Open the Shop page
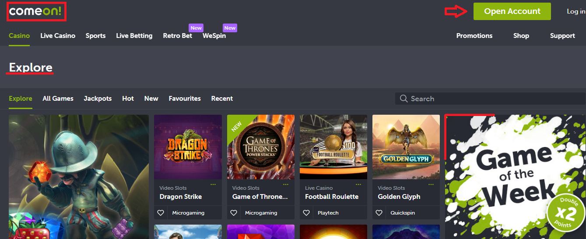Viewport: 586px width, 239px height. click(x=521, y=36)
